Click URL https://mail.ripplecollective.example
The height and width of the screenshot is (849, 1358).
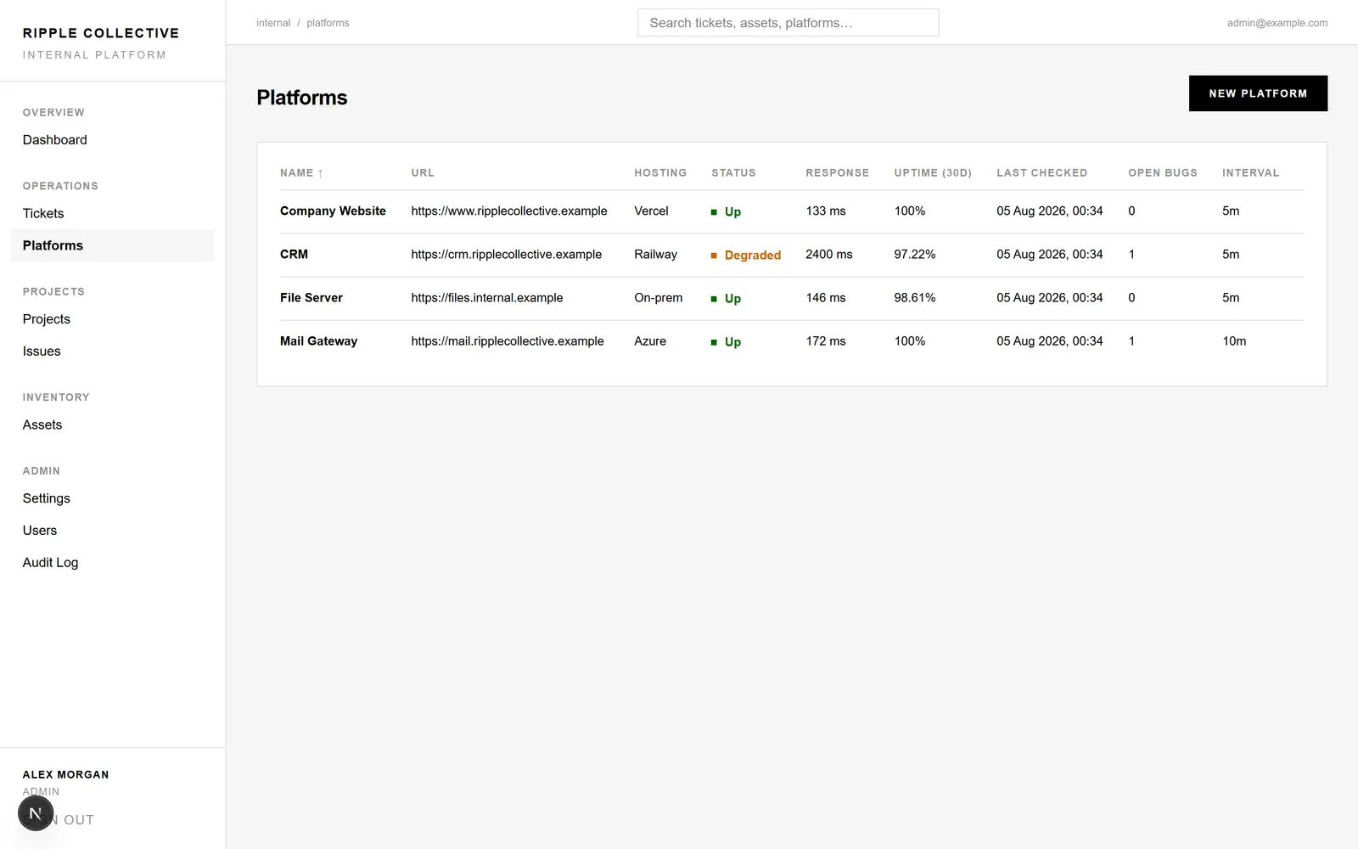click(508, 341)
